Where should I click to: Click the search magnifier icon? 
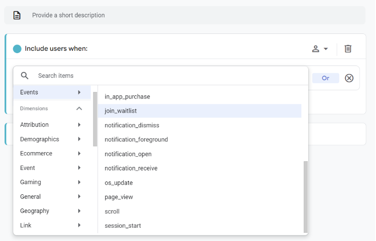pos(24,76)
